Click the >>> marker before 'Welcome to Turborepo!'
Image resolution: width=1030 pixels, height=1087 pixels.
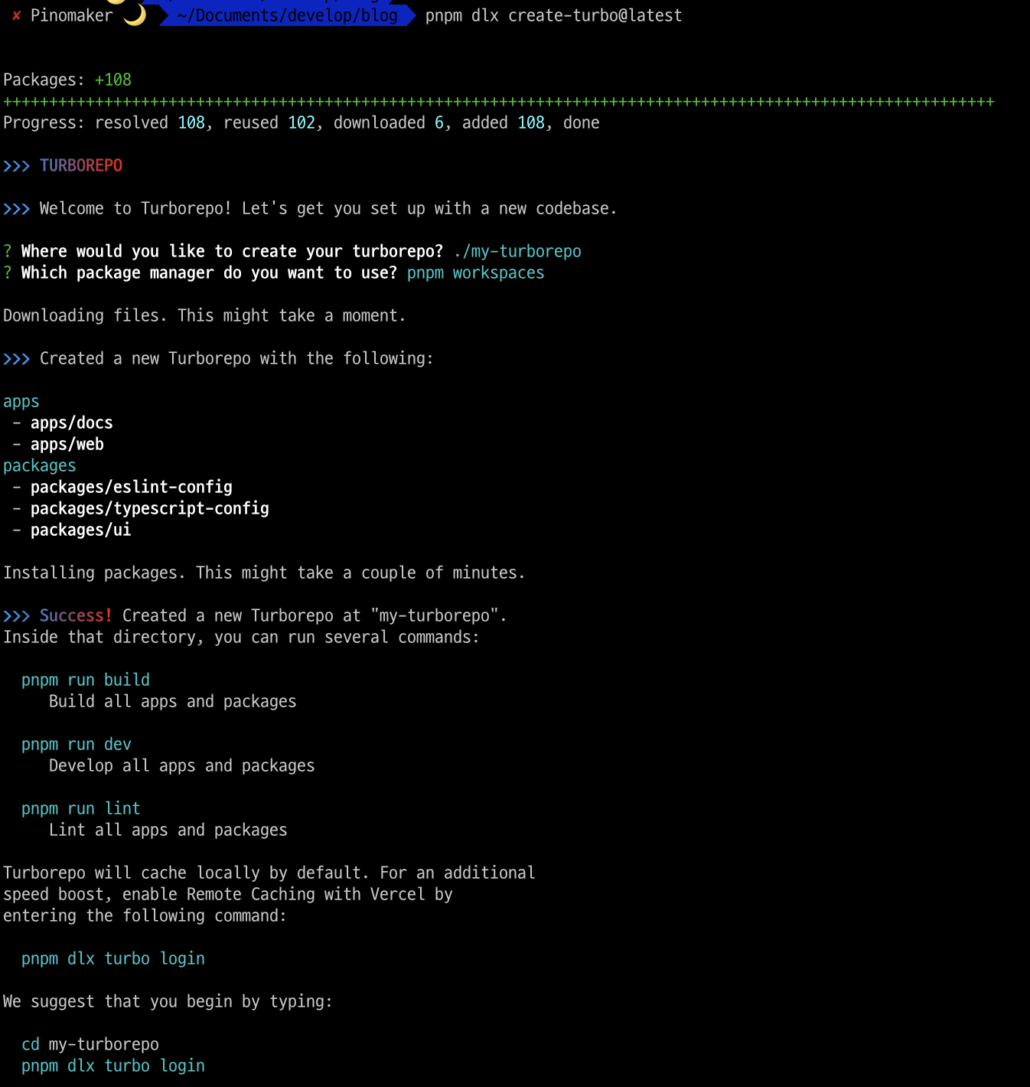17,208
